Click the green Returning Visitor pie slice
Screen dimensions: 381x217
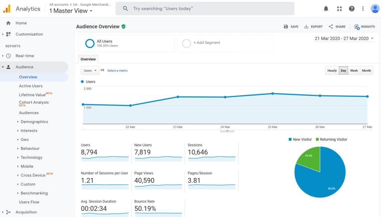coord(309,160)
